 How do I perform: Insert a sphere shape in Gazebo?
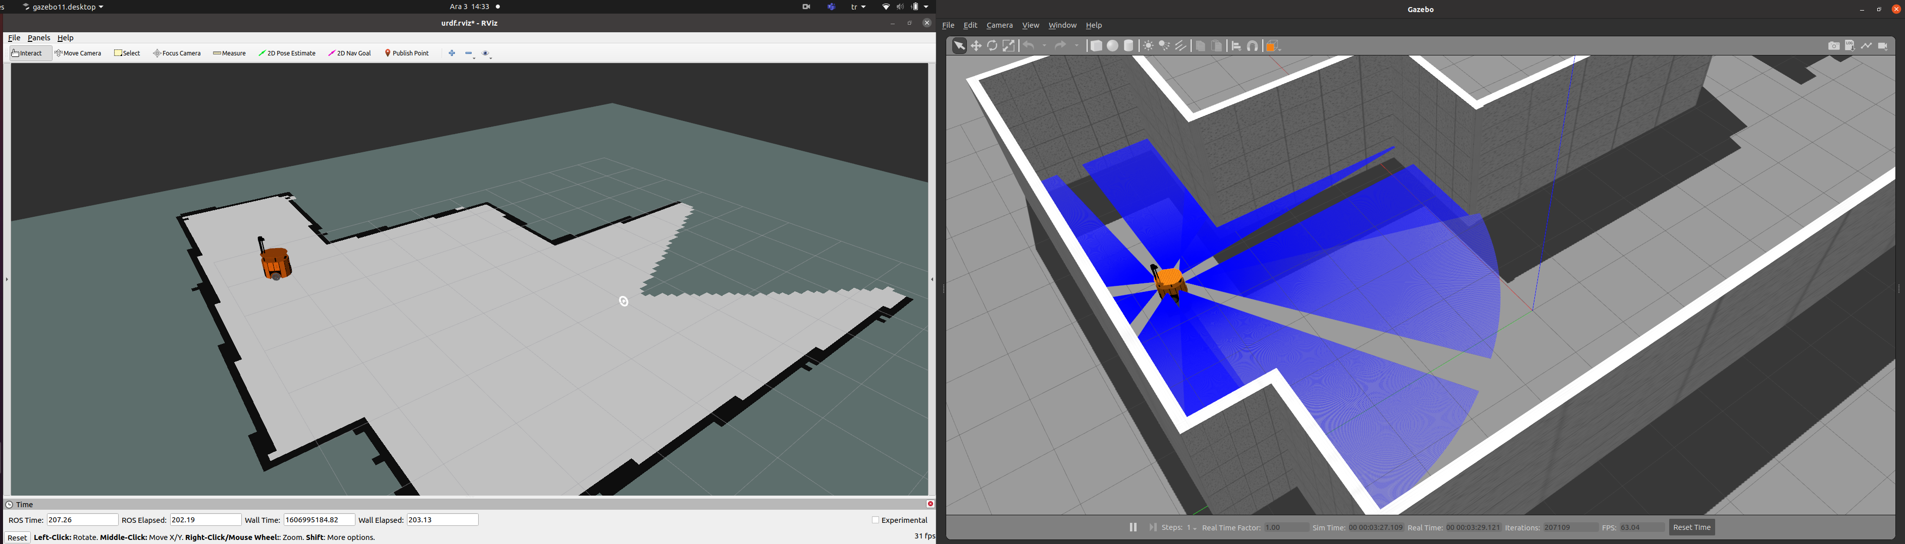pyautogui.click(x=1112, y=46)
